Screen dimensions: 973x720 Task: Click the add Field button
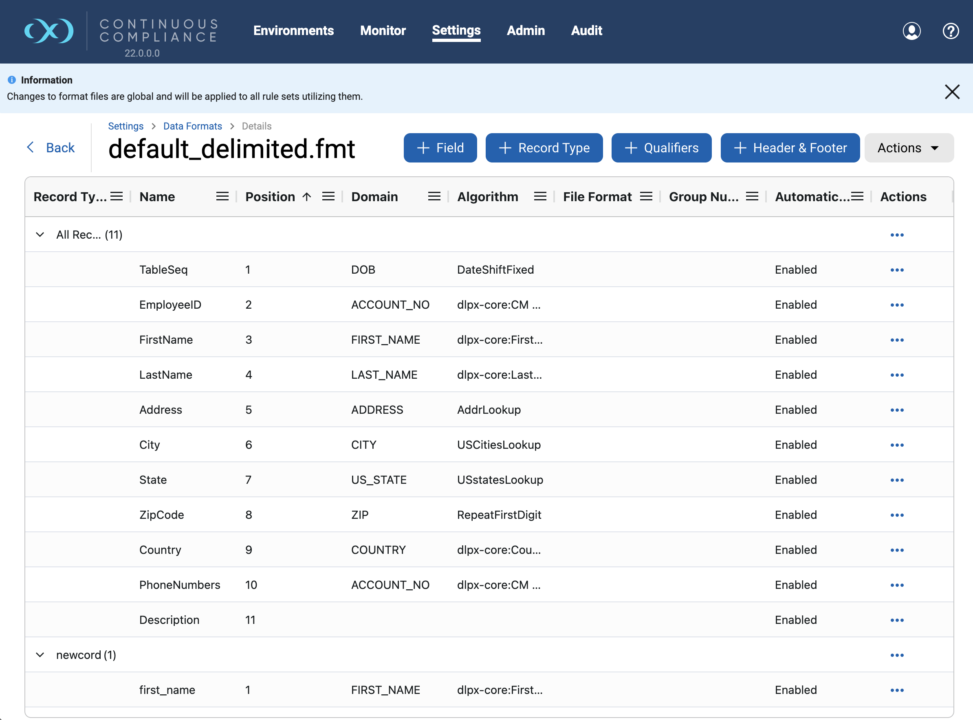coord(440,148)
